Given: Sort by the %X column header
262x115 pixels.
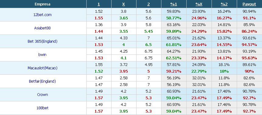Looking at the screenshot, I should pos(199,4).
